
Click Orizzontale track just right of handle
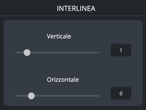pyautogui.click(x=37, y=96)
